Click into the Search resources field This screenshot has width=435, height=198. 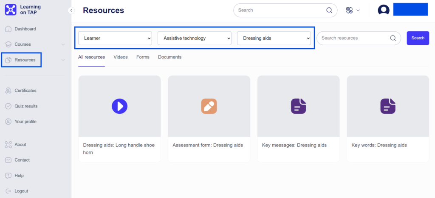pos(355,38)
